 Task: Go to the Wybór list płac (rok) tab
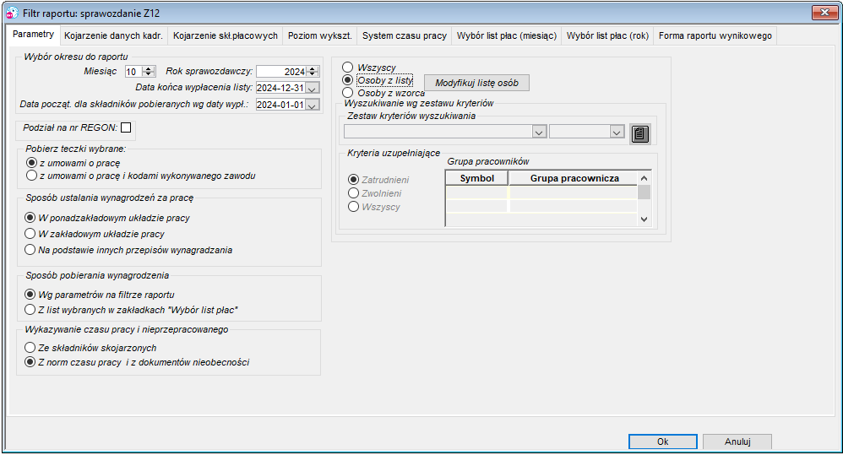607,35
